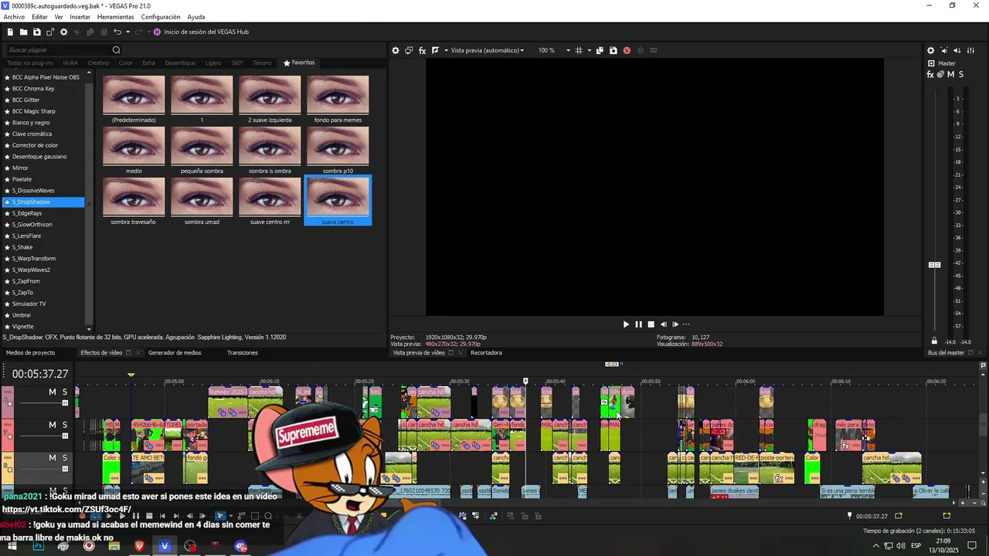The image size is (989, 556).
Task: Switch to Medios de proyecto tab
Action: coord(31,353)
